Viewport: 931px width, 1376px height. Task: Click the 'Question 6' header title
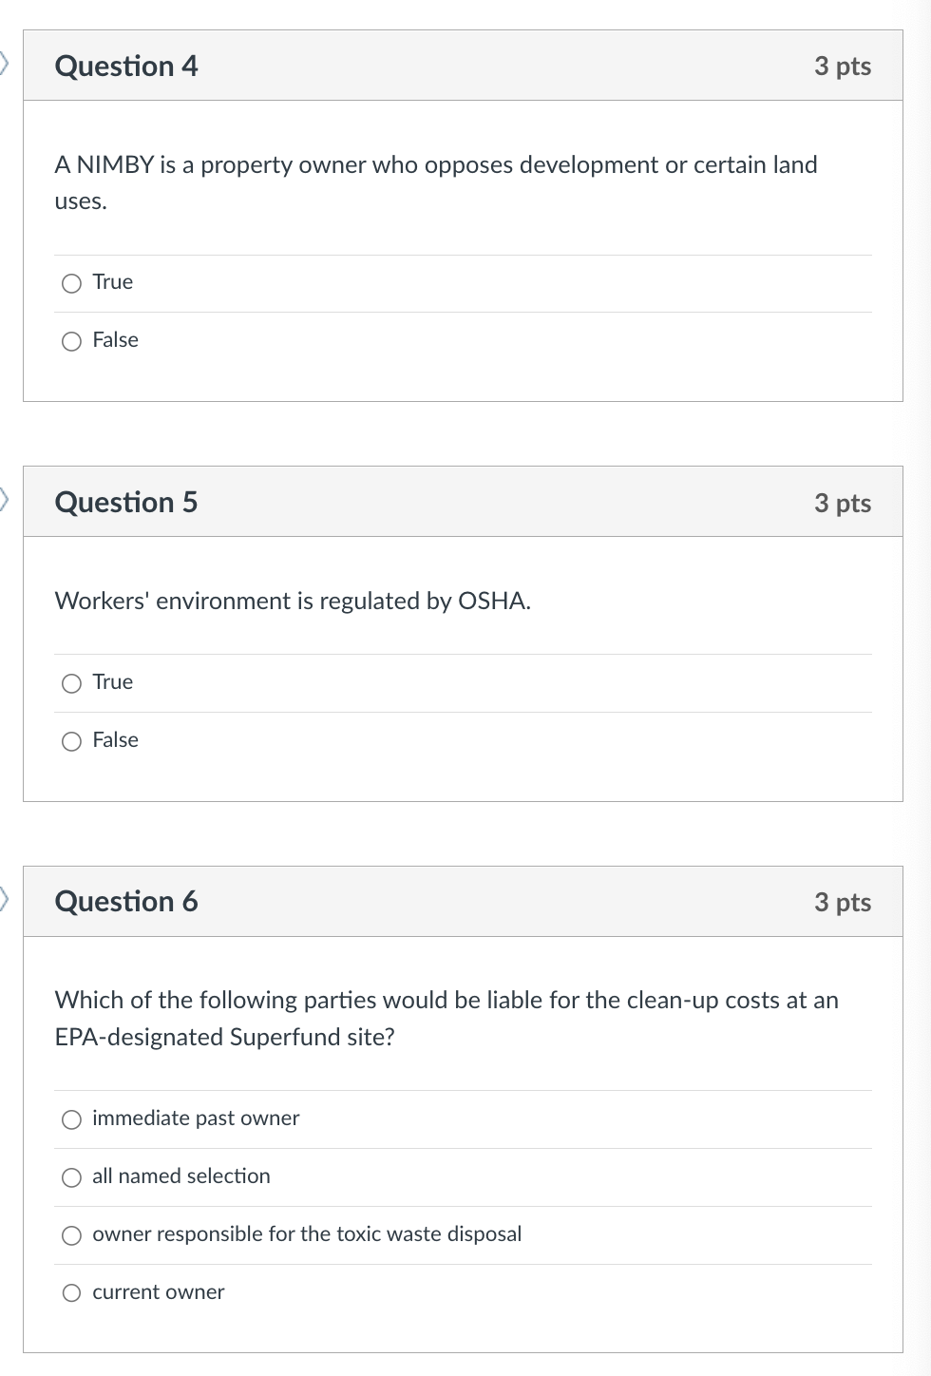[126, 901]
